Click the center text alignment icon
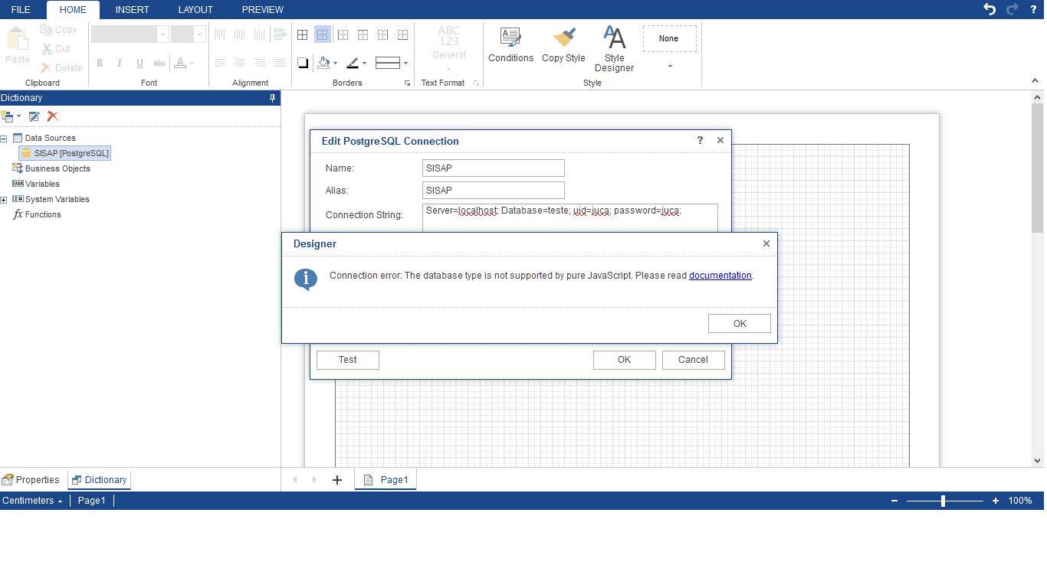The width and height of the screenshot is (1047, 565). point(240,63)
